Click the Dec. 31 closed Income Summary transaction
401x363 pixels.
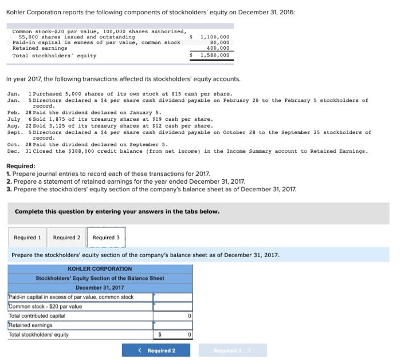[x=187, y=151]
